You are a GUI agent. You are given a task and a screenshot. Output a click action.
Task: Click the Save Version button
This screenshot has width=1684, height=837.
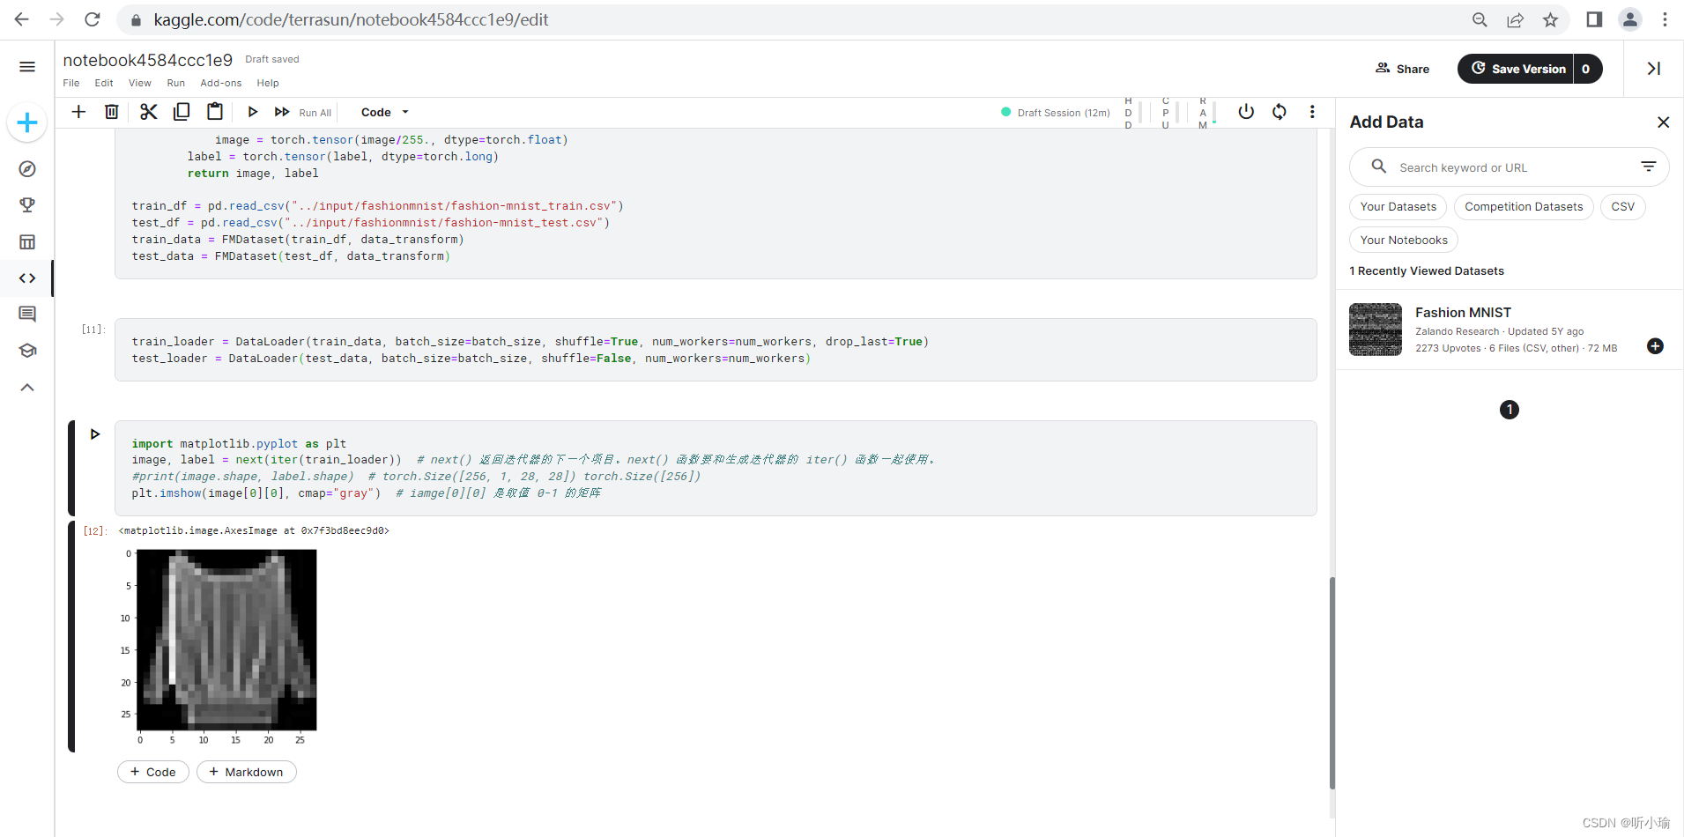(x=1523, y=69)
